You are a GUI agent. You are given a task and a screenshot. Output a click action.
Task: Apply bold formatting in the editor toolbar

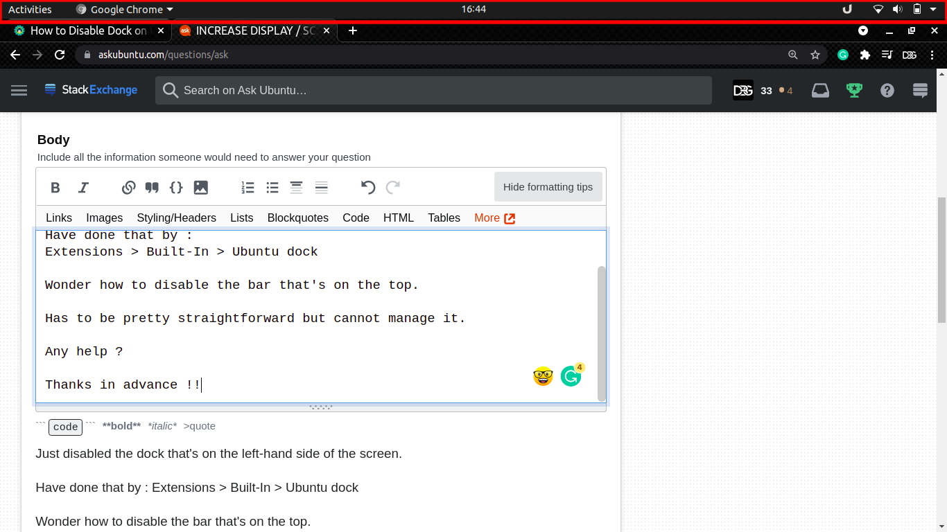point(55,187)
